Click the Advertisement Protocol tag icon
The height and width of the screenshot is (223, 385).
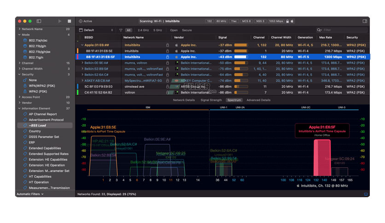click(25, 120)
